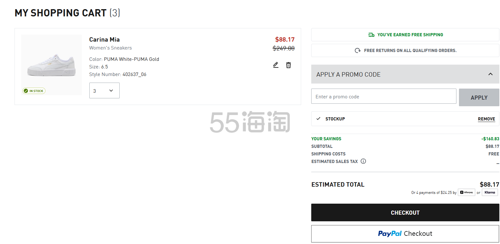
Task: Pay using the PayPal Checkout button
Action: (x=405, y=234)
